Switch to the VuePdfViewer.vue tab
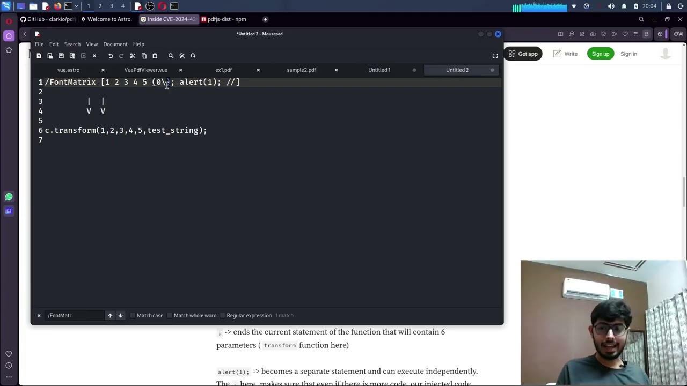The image size is (687, 386). point(145,70)
